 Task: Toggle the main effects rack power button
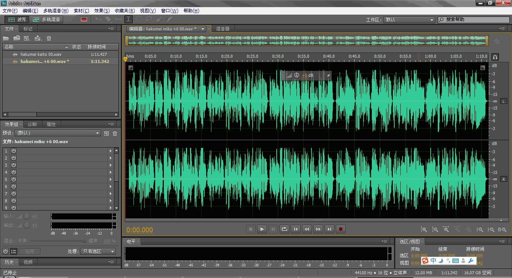pyautogui.click(x=5, y=251)
